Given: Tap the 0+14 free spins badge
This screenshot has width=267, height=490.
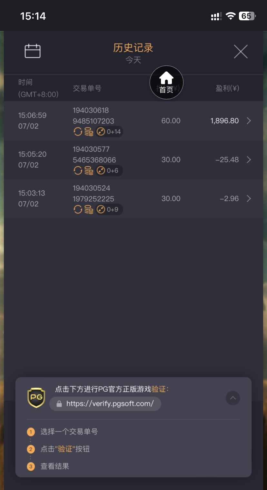Looking at the screenshot, I should click(109, 132).
